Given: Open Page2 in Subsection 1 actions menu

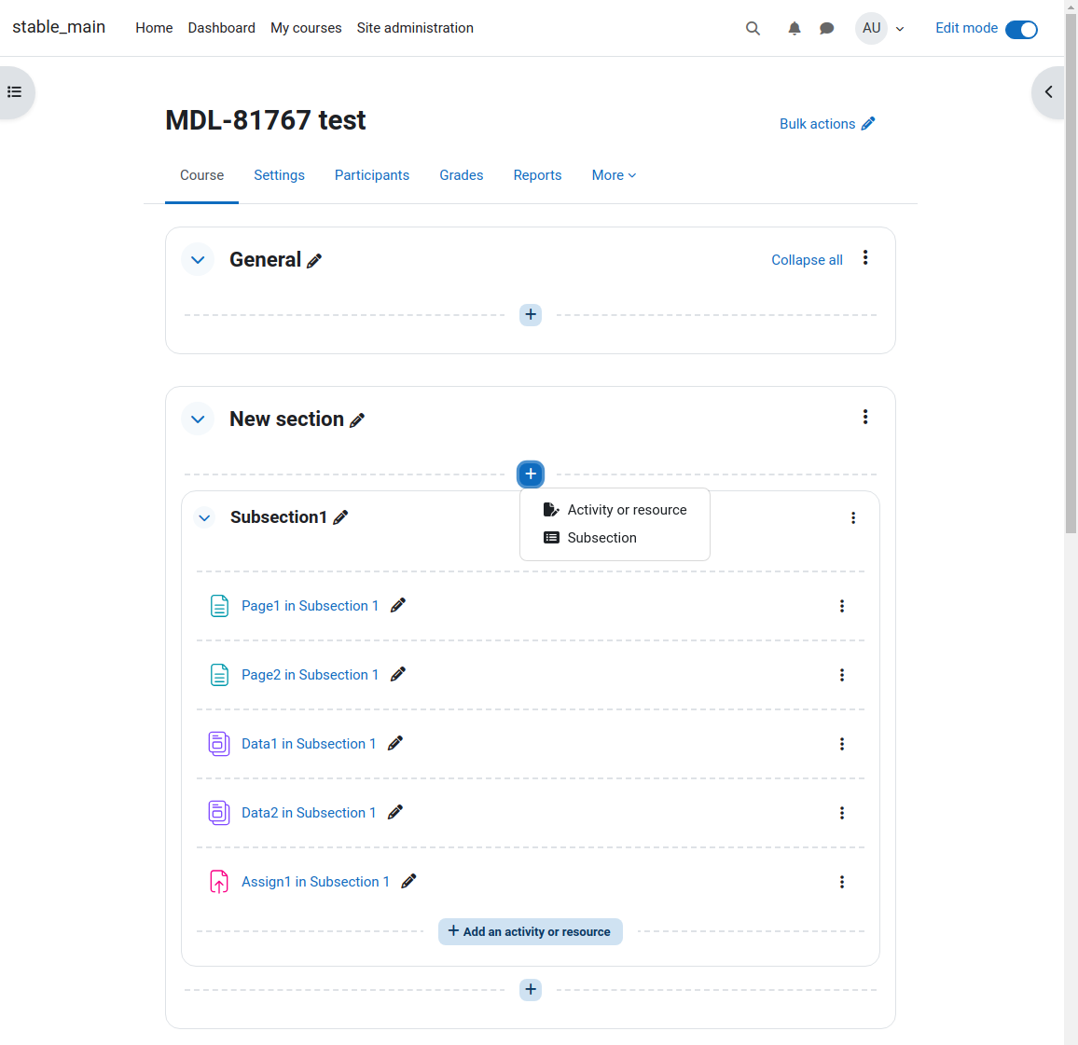Looking at the screenshot, I should [x=842, y=675].
